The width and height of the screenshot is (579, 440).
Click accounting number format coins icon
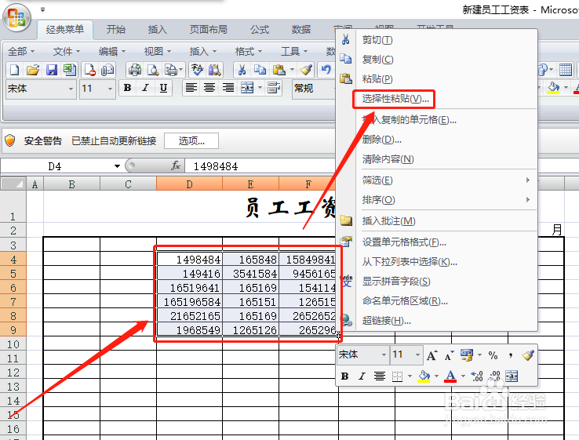pyautogui.click(x=467, y=355)
